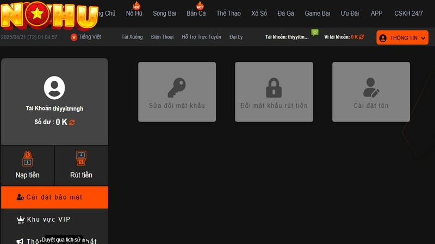This screenshot has width=435, height=244.
Task: Open Đổi mật khẩu rút tiền card
Action: pyautogui.click(x=274, y=92)
